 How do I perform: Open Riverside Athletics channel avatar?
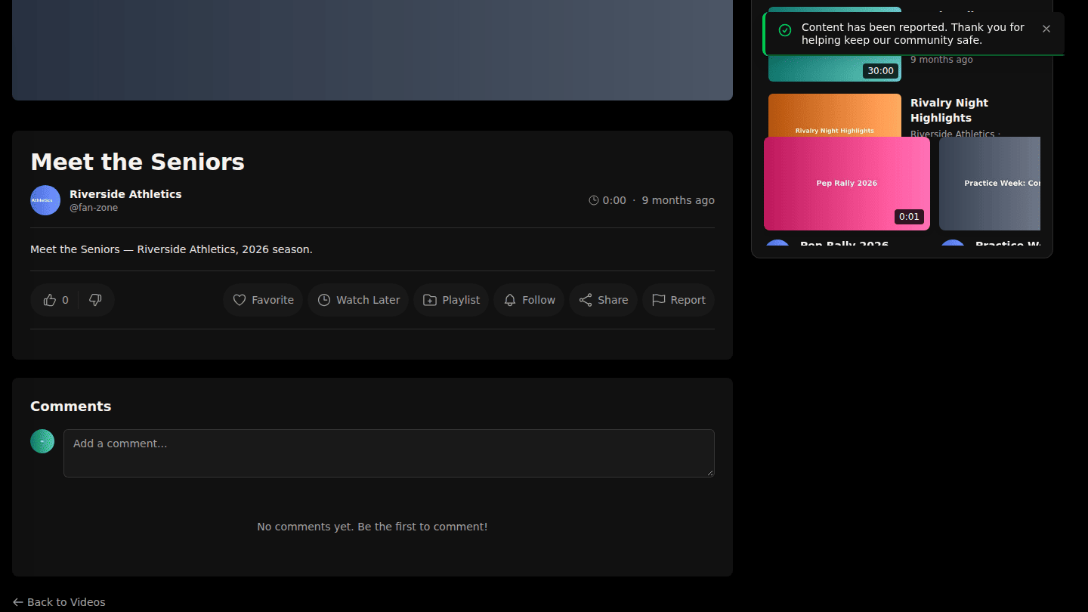(x=45, y=200)
